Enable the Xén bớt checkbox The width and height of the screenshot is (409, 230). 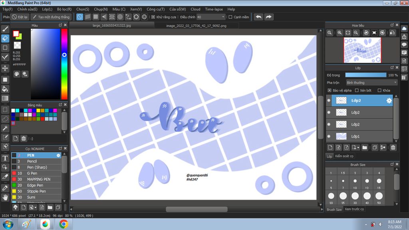[357, 91]
